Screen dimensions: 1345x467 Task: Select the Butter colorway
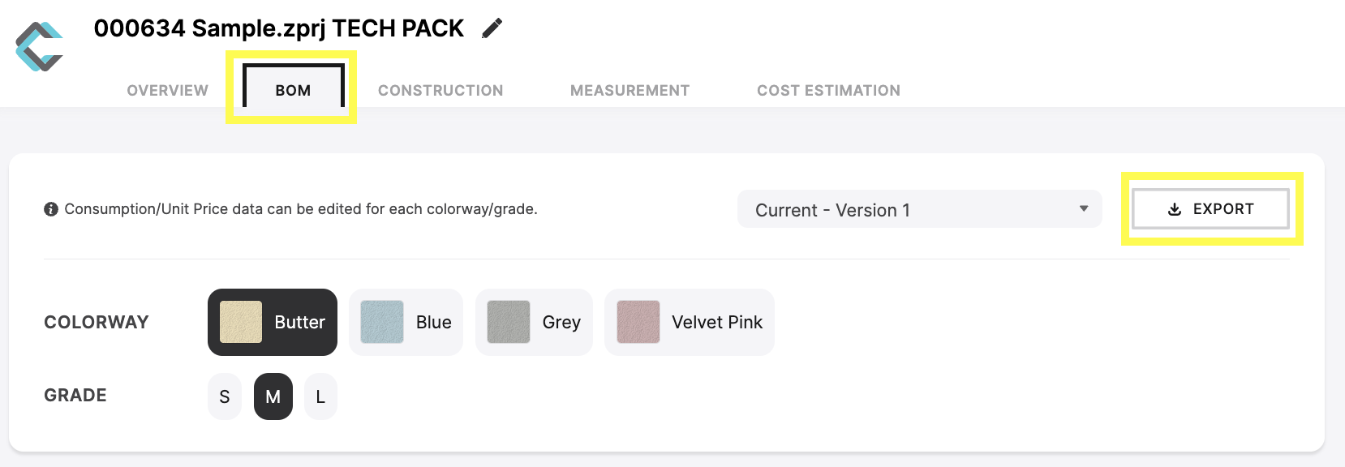[x=273, y=322]
